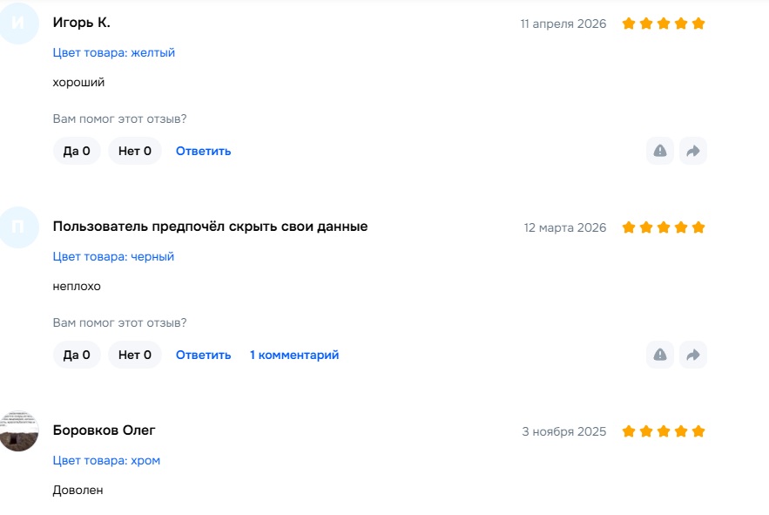Vote 'Нет' on the 'неплохо' review
The width and height of the screenshot is (769, 515).
tap(135, 355)
